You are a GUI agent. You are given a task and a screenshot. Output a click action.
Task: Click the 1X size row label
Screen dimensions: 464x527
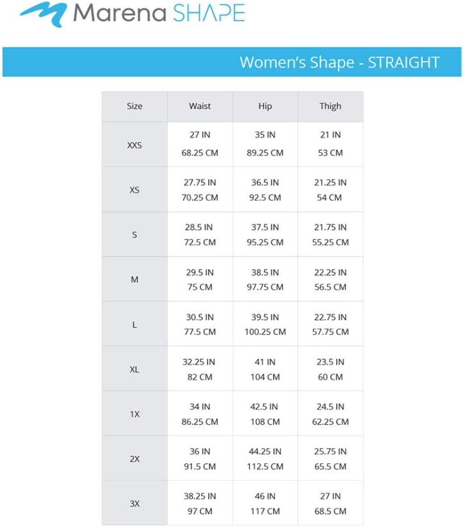(135, 414)
